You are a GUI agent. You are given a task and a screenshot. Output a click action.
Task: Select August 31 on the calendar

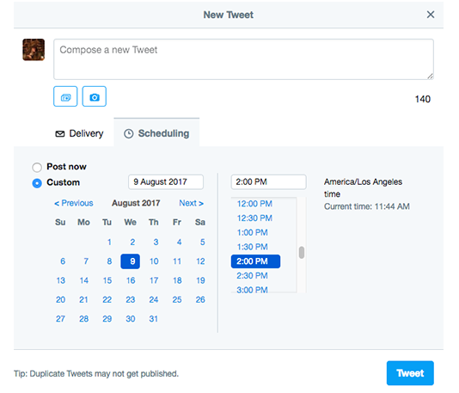154,319
